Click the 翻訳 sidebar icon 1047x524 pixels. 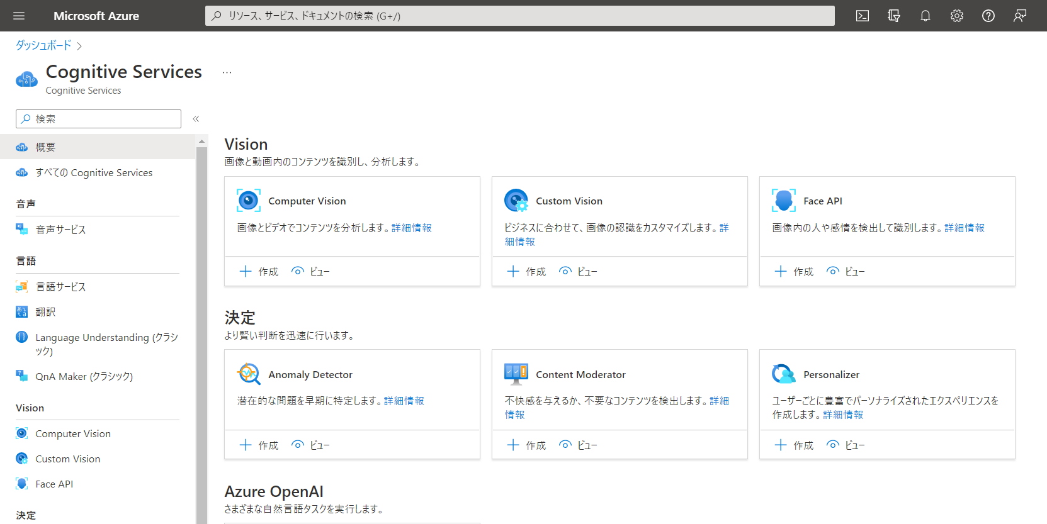22,312
